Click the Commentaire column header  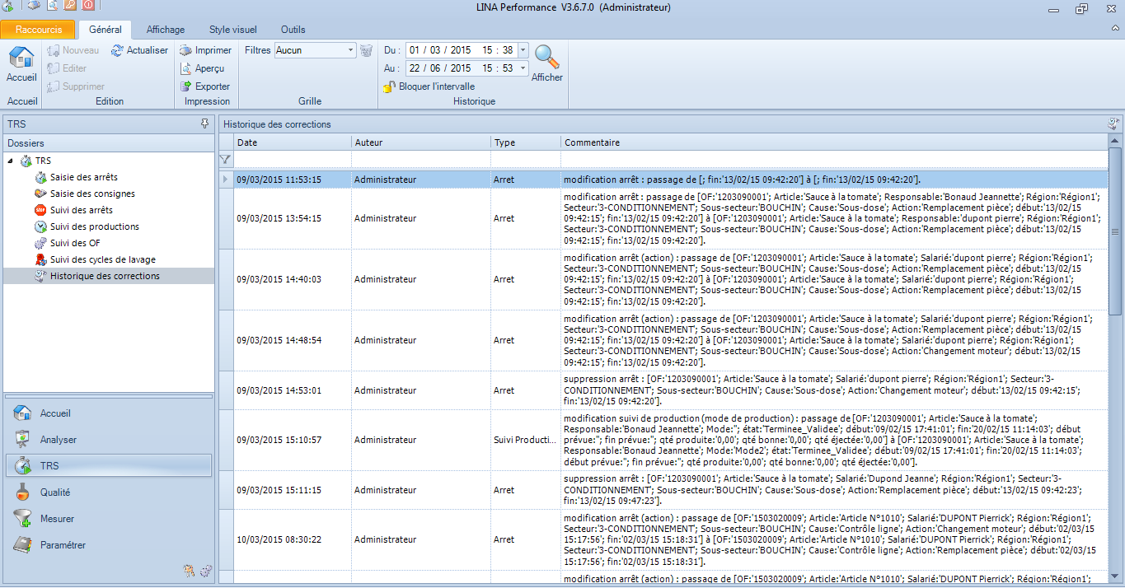[834, 142]
